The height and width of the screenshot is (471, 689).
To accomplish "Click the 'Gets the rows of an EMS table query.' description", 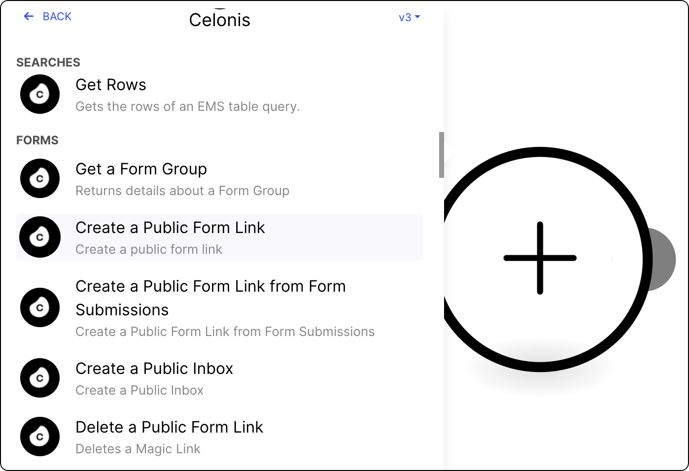I will pos(188,106).
